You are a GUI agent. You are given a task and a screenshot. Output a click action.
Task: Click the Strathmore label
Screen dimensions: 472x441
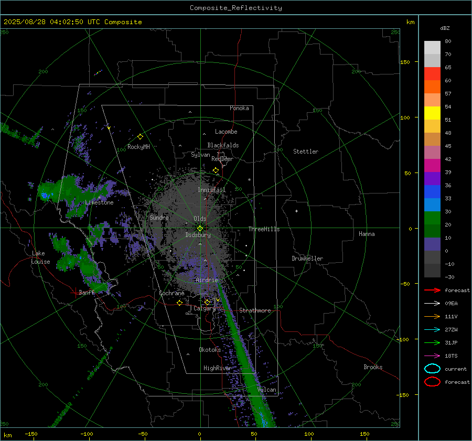click(255, 310)
